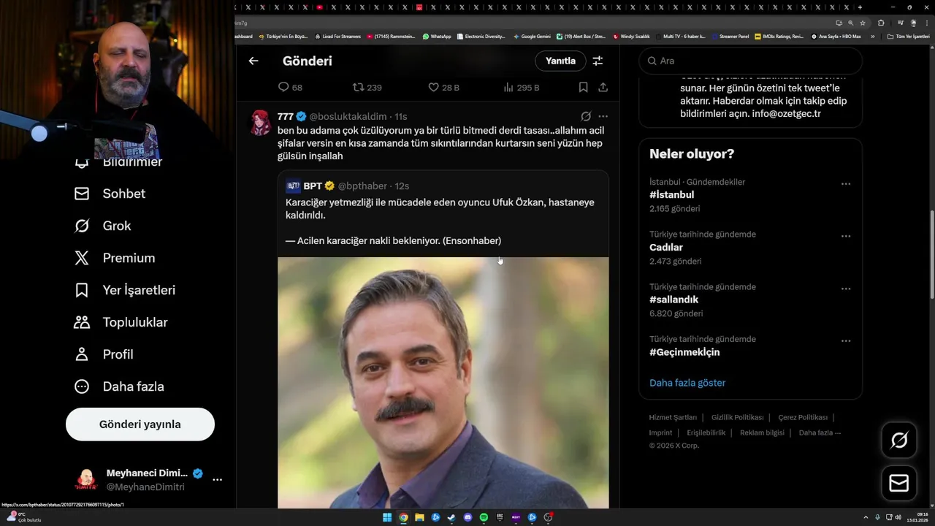Click the Yanıtla reply button
The width and height of the screenshot is (935, 526).
[560, 61]
